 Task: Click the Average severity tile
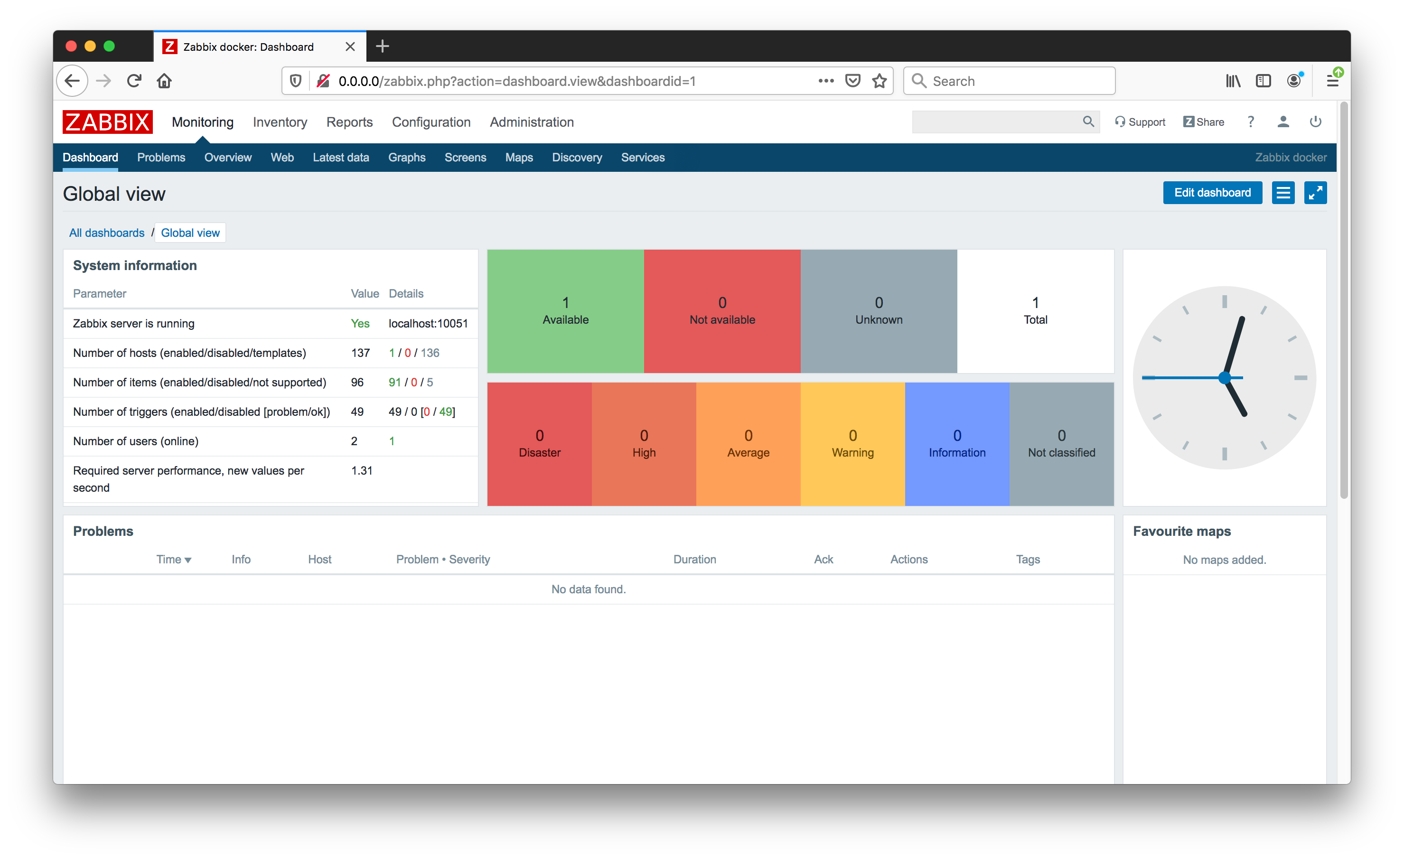[x=748, y=444]
